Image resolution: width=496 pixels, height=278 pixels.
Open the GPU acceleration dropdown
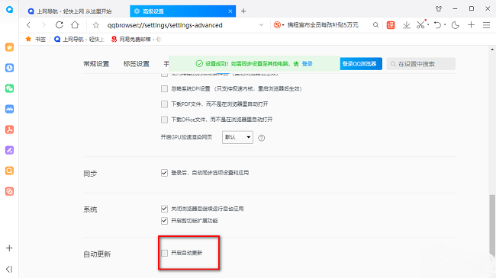(237, 137)
